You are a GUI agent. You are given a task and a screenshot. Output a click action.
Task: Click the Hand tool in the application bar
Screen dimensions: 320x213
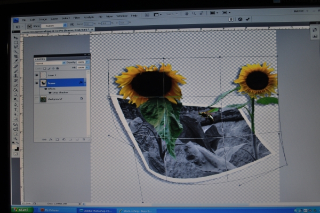click(x=187, y=14)
